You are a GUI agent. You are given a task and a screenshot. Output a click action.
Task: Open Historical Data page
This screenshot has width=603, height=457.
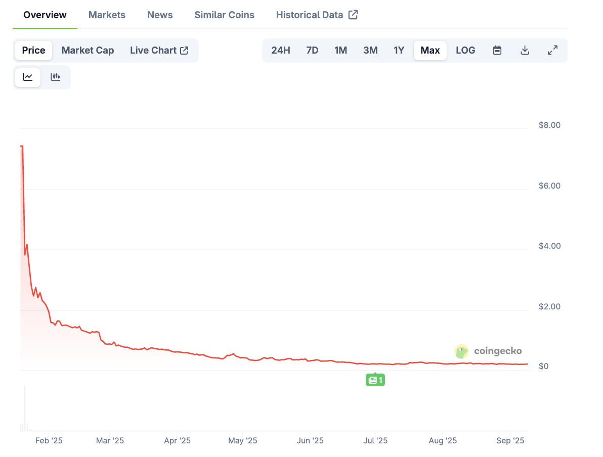(x=310, y=15)
